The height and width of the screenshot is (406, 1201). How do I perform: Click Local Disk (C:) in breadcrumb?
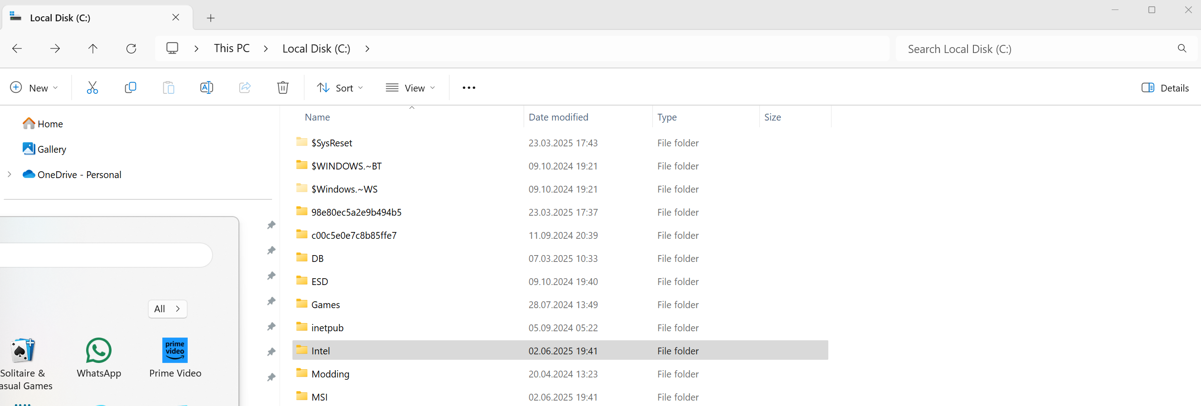click(316, 48)
